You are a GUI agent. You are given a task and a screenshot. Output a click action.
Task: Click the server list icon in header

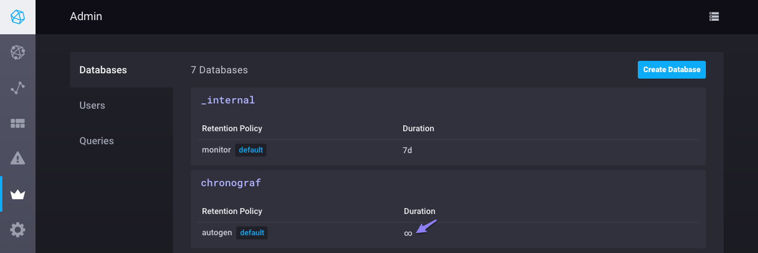pos(714,17)
